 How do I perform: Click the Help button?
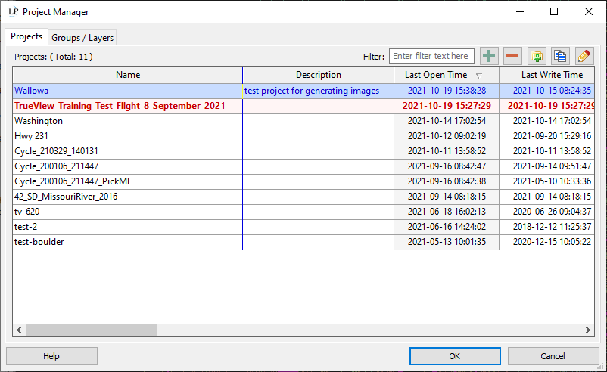pos(51,356)
